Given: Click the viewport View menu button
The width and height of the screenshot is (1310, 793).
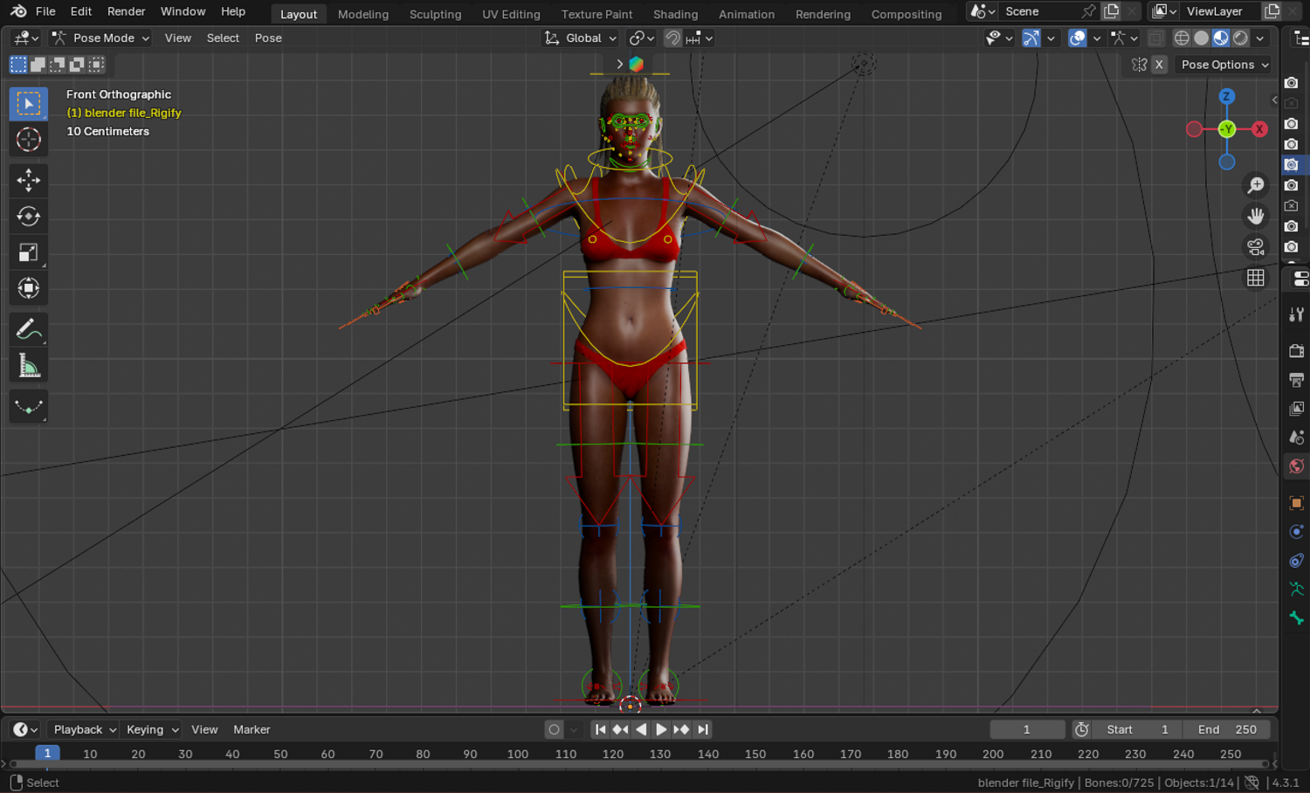Looking at the screenshot, I should tap(178, 38).
